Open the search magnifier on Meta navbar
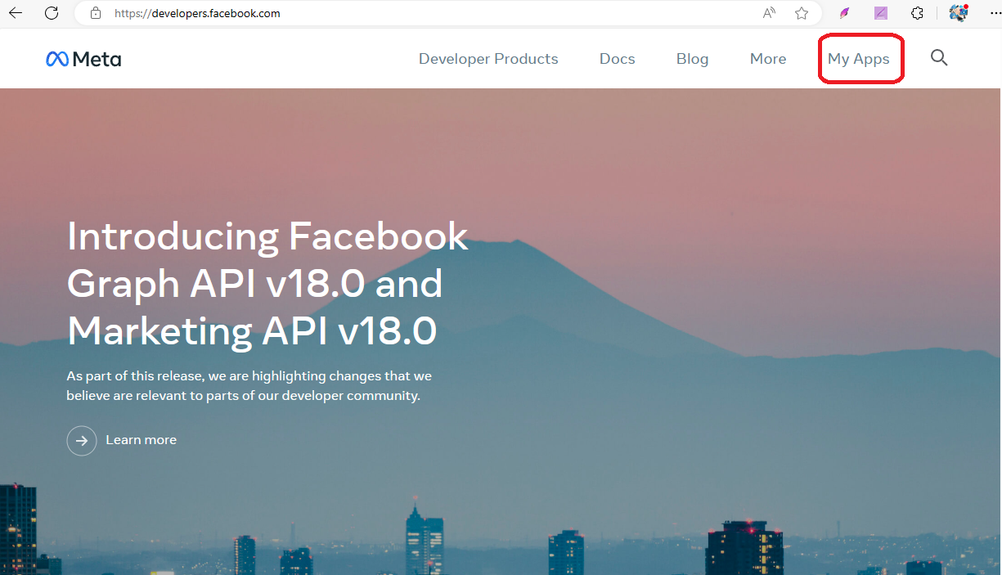This screenshot has width=1002, height=575. click(939, 58)
